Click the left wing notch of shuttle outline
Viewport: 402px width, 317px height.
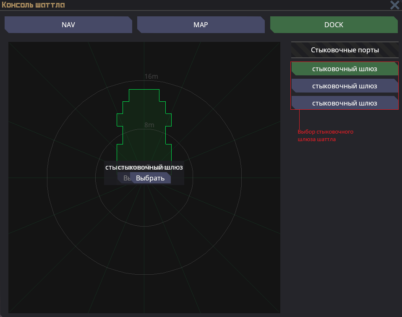point(119,119)
